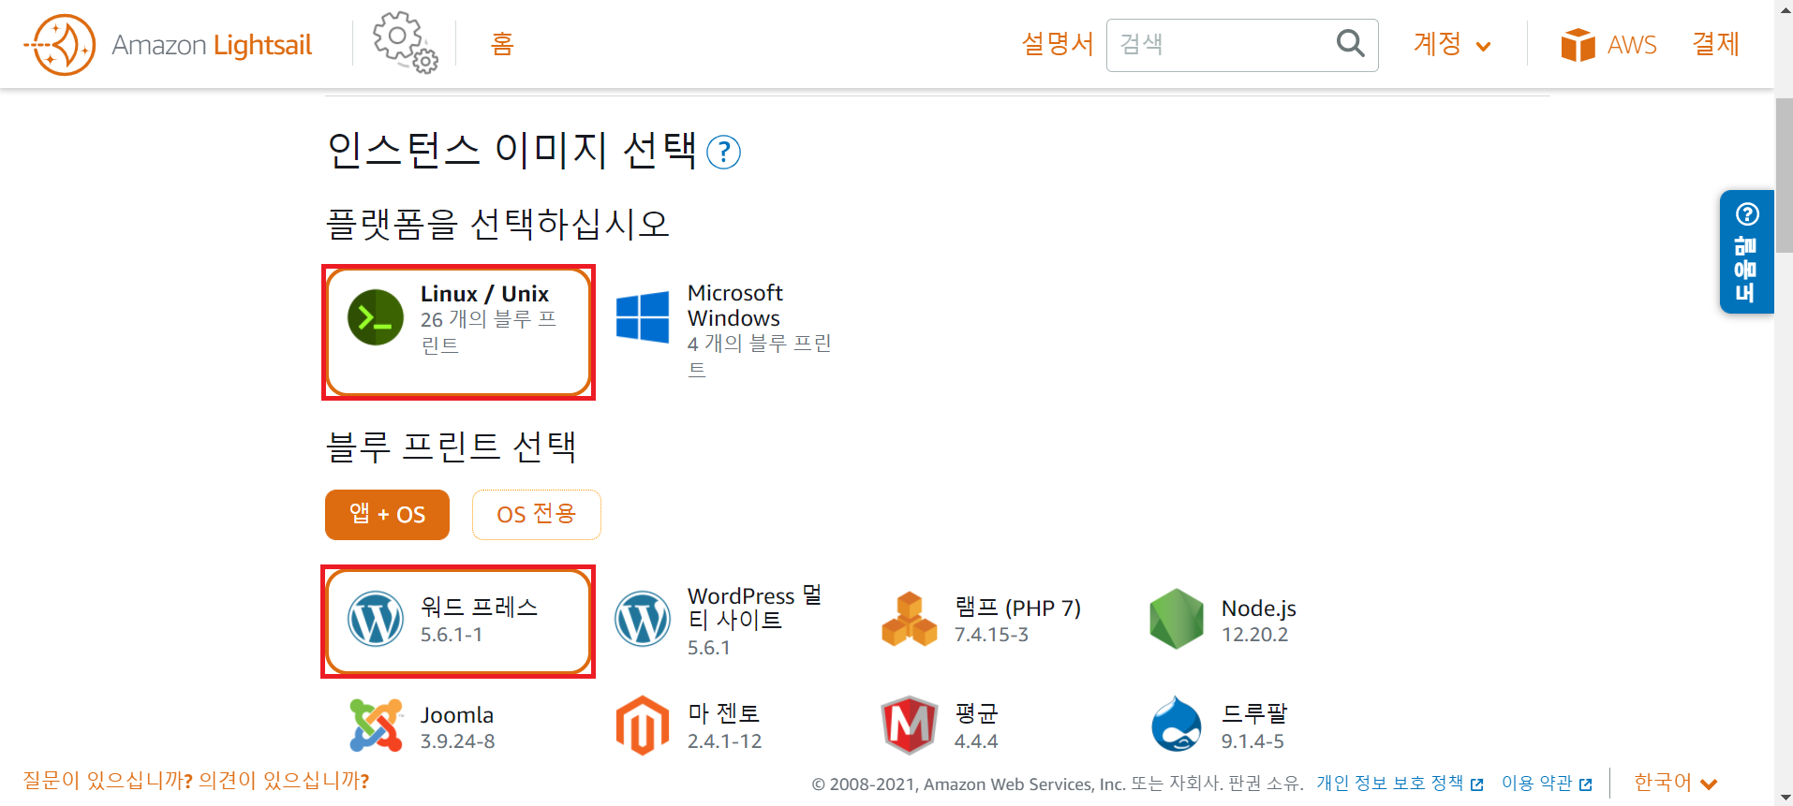Choose the 마 젠토 Magento icon
Screen dimensions: 1793x806
point(643,725)
